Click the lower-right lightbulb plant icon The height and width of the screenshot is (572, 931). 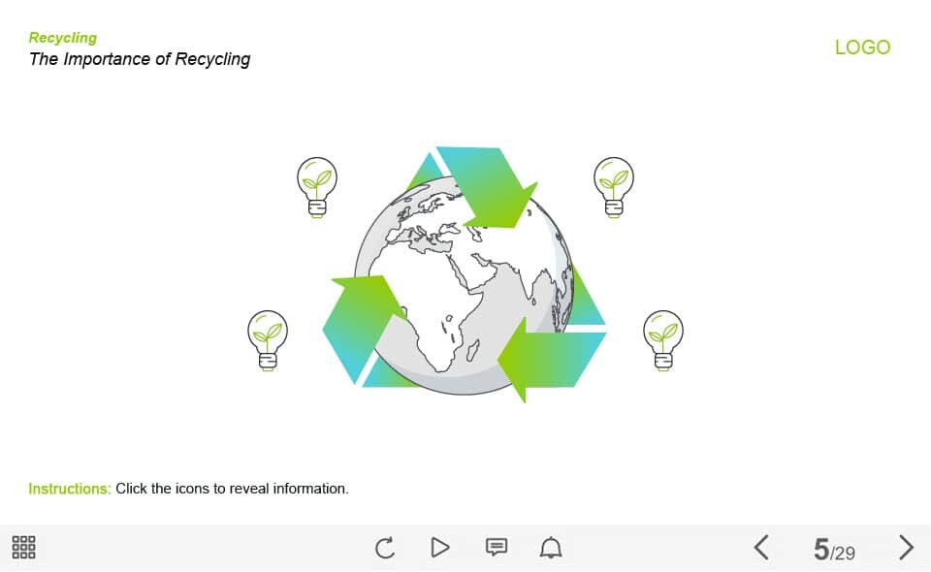point(663,340)
